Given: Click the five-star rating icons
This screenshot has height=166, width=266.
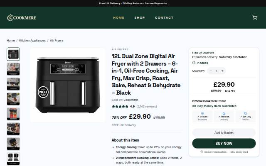Looking at the screenshot, I should 120,106.
